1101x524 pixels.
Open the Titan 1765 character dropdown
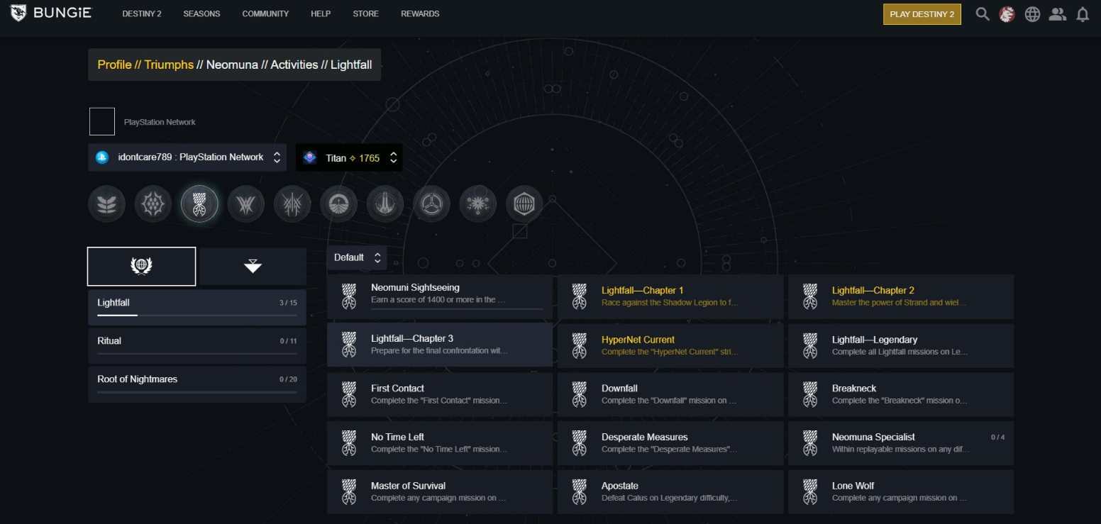tap(349, 157)
